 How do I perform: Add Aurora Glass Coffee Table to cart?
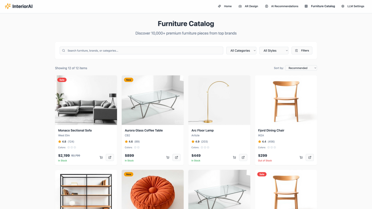[x=168, y=157]
